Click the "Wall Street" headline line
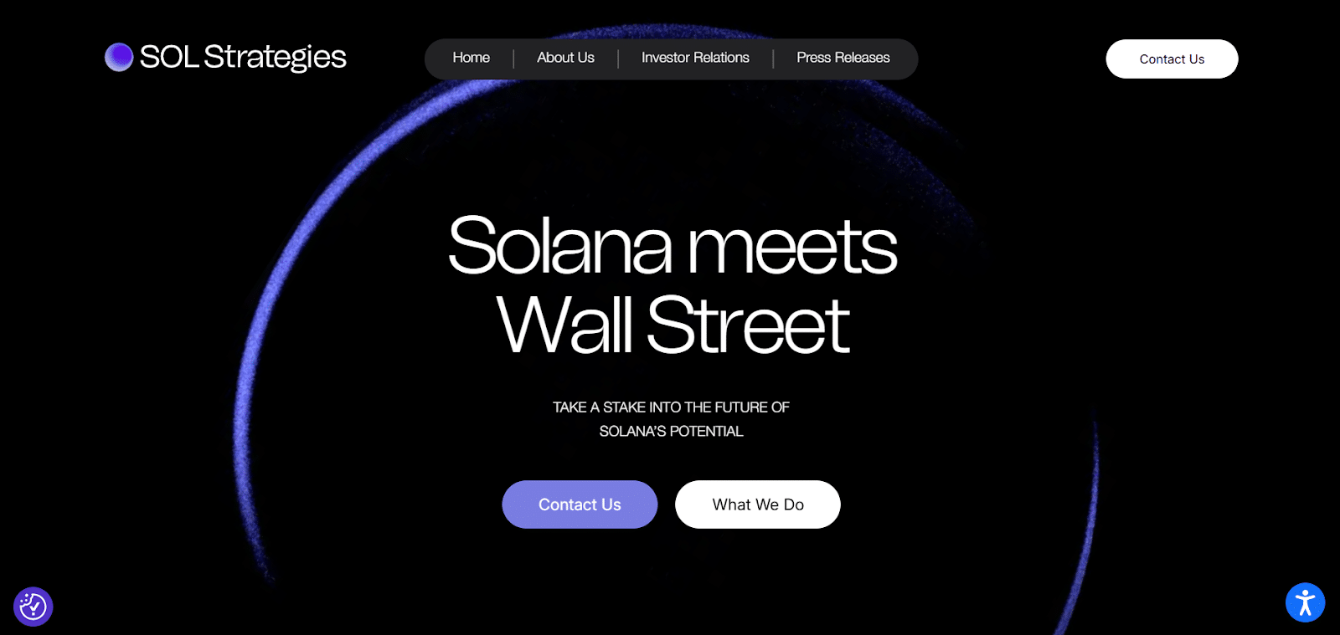 (x=673, y=325)
